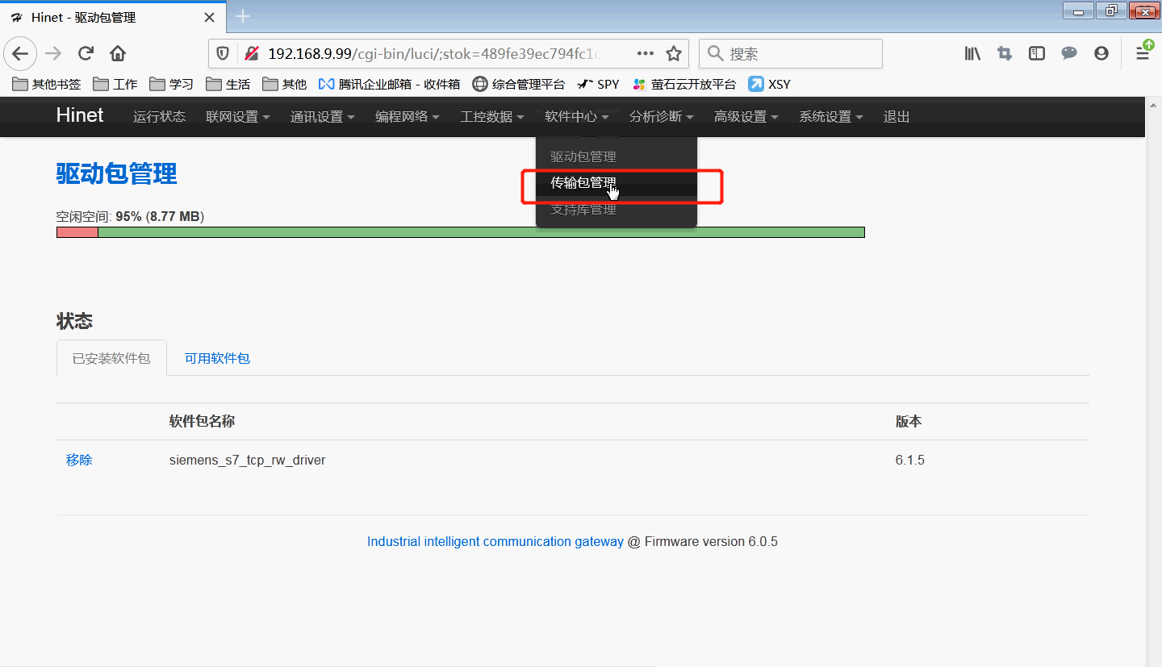Click the back navigation arrow

pos(20,54)
